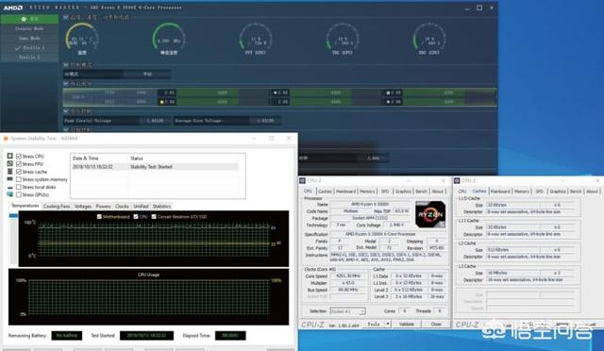This screenshot has height=351, width=604.
Task: Click the AMD logo in Ryzen Master
Action: tap(13, 8)
